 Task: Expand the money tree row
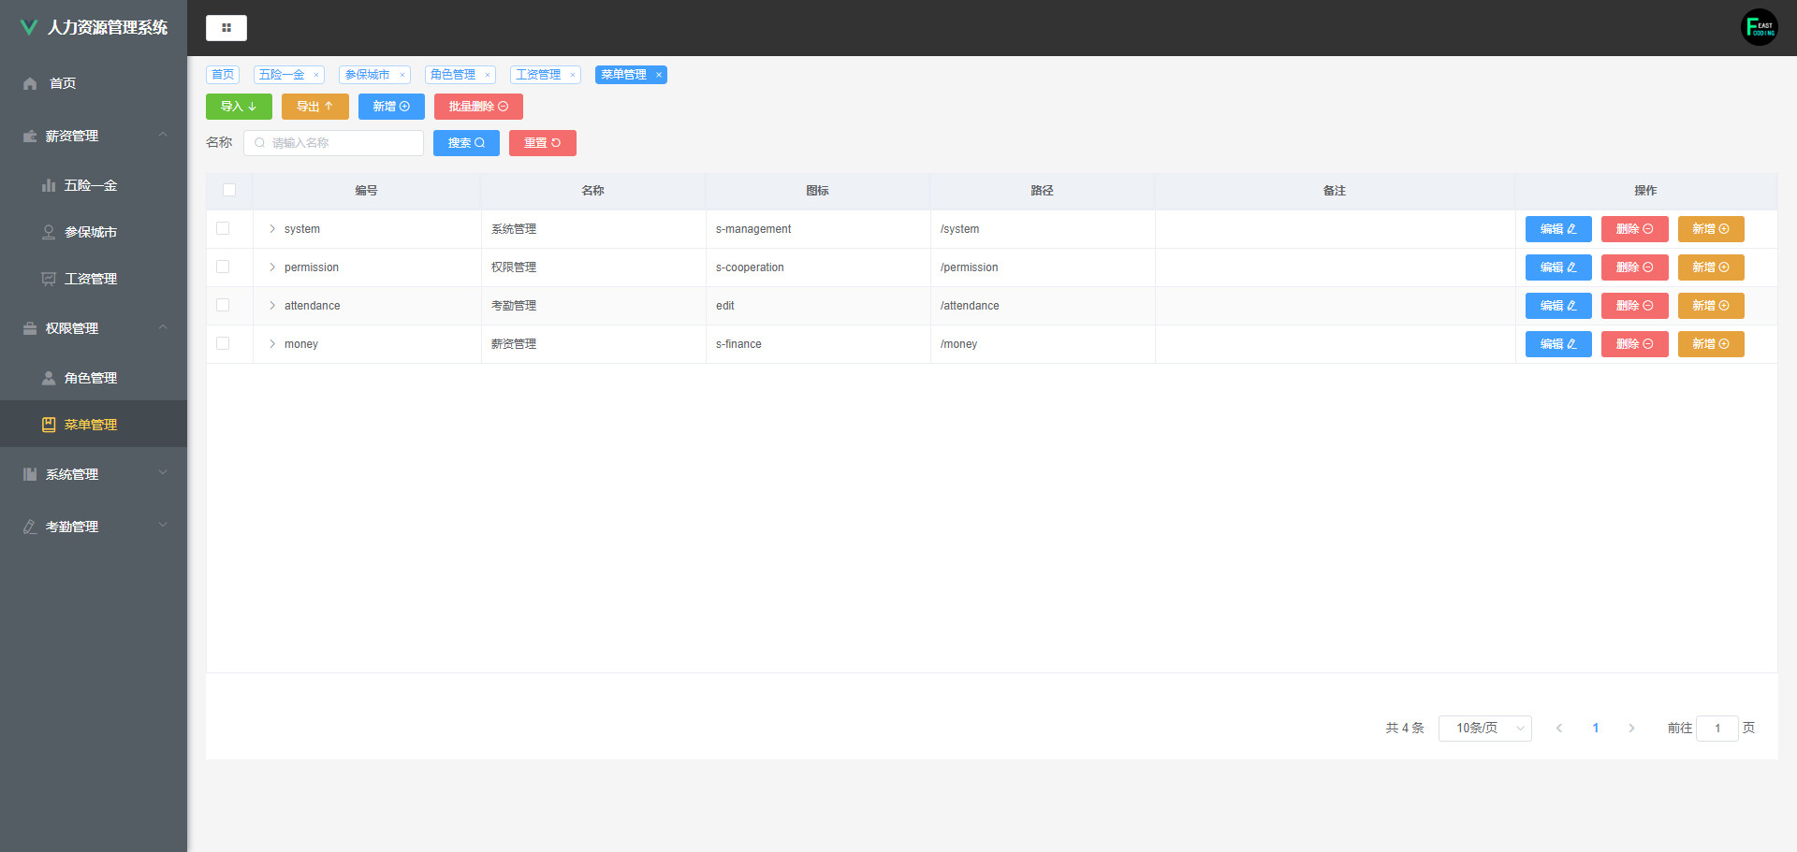[272, 344]
